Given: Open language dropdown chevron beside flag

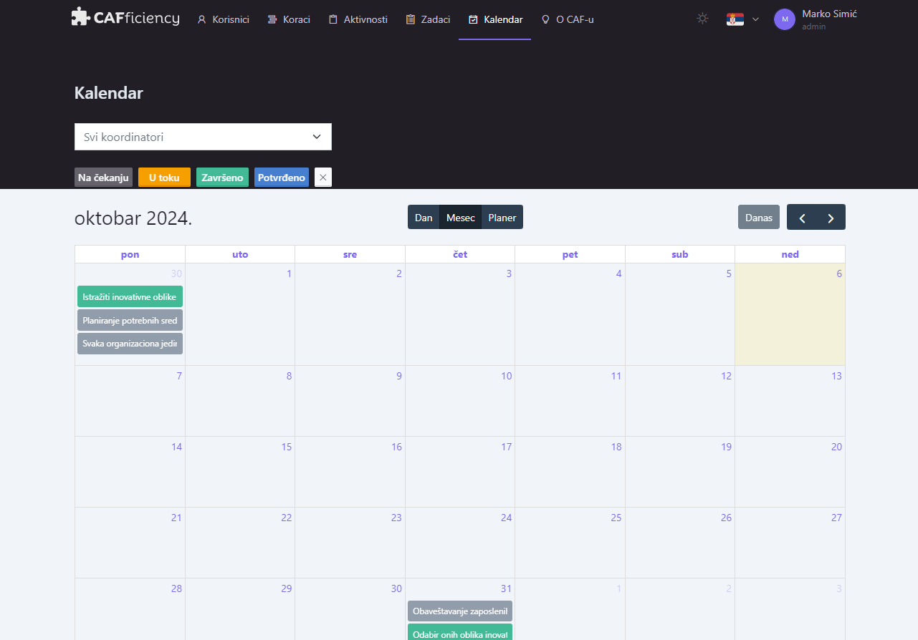Looking at the screenshot, I should pos(755,19).
